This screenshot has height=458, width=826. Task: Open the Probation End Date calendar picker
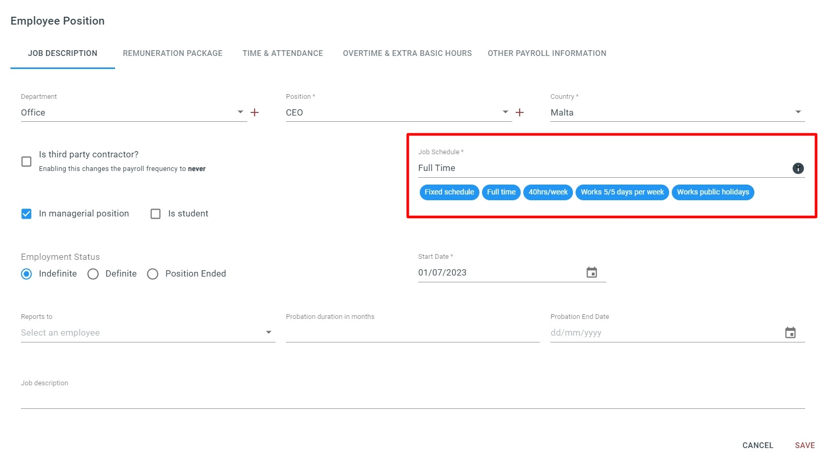pyautogui.click(x=790, y=333)
